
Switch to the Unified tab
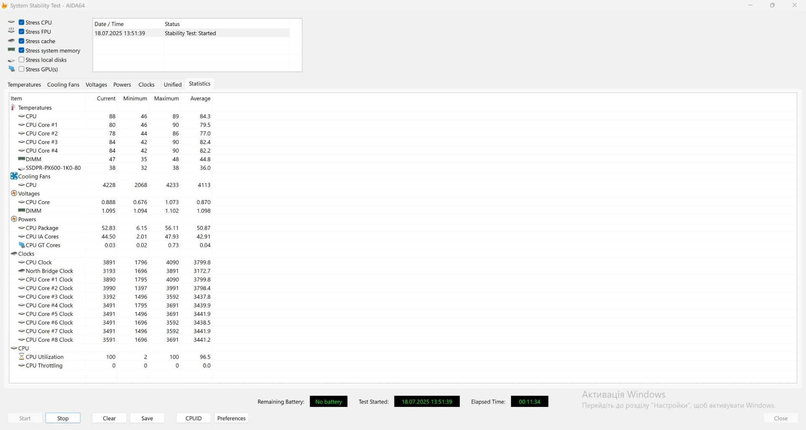tap(173, 84)
